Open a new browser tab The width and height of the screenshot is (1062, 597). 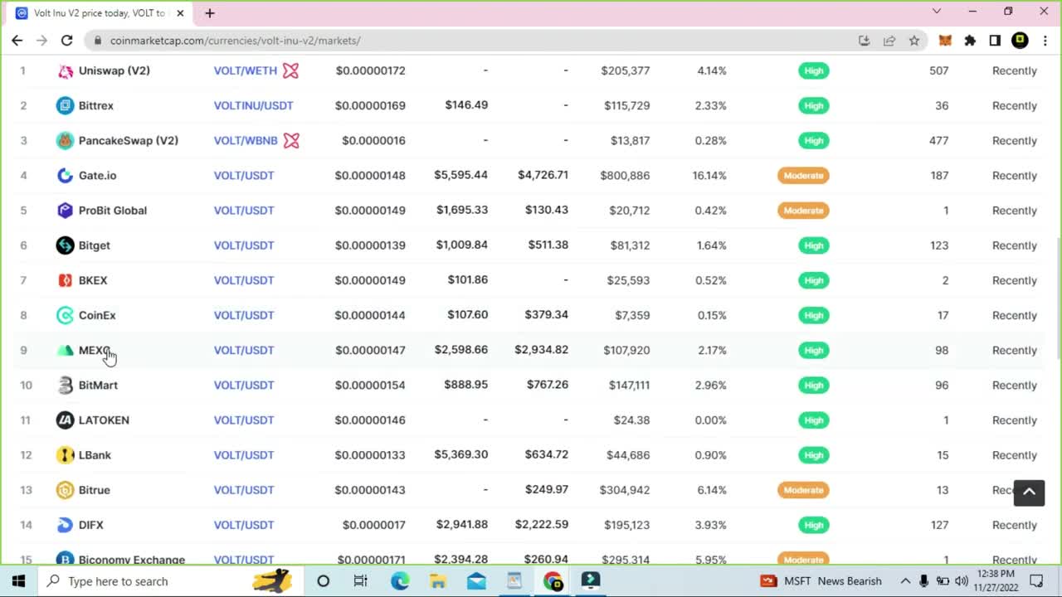(x=210, y=13)
